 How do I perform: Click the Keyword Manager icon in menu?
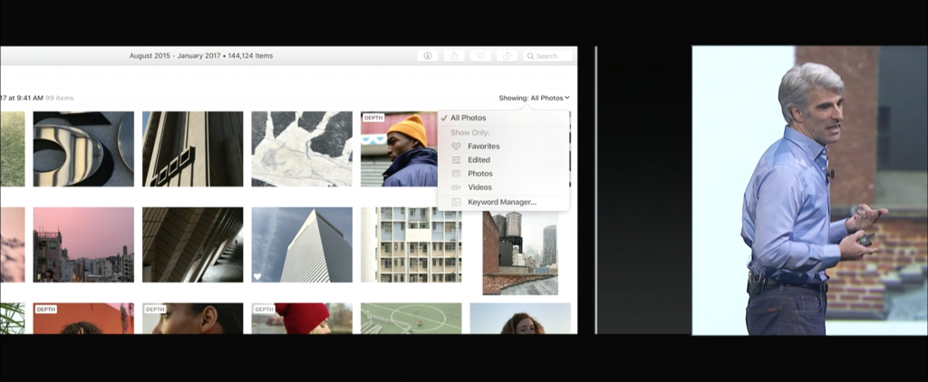click(456, 202)
